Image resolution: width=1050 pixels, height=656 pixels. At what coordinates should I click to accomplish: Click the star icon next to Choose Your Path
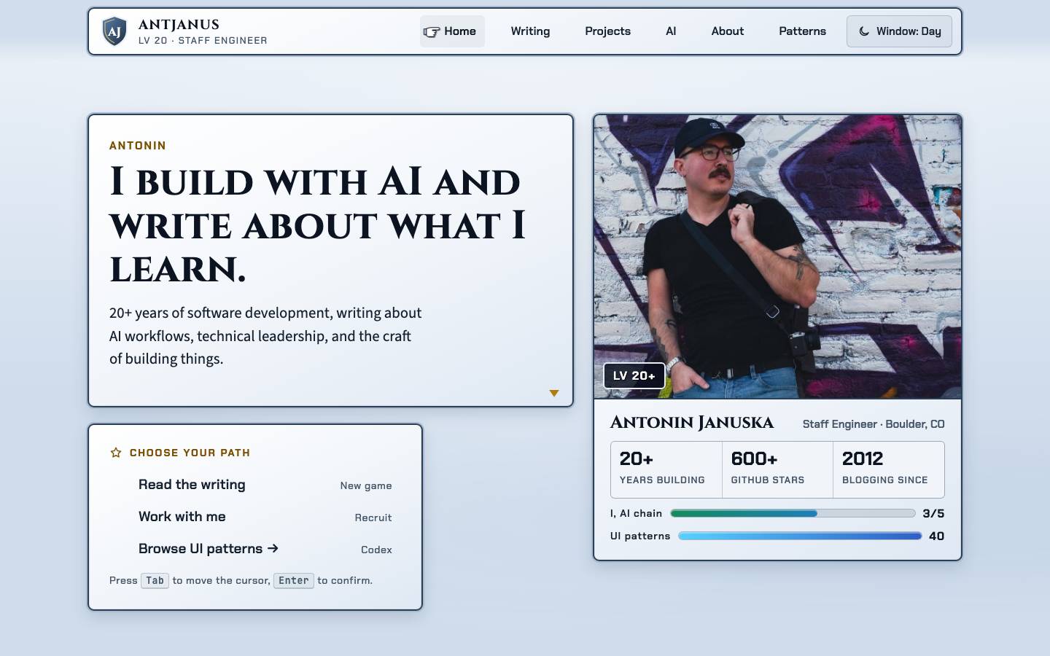[116, 453]
